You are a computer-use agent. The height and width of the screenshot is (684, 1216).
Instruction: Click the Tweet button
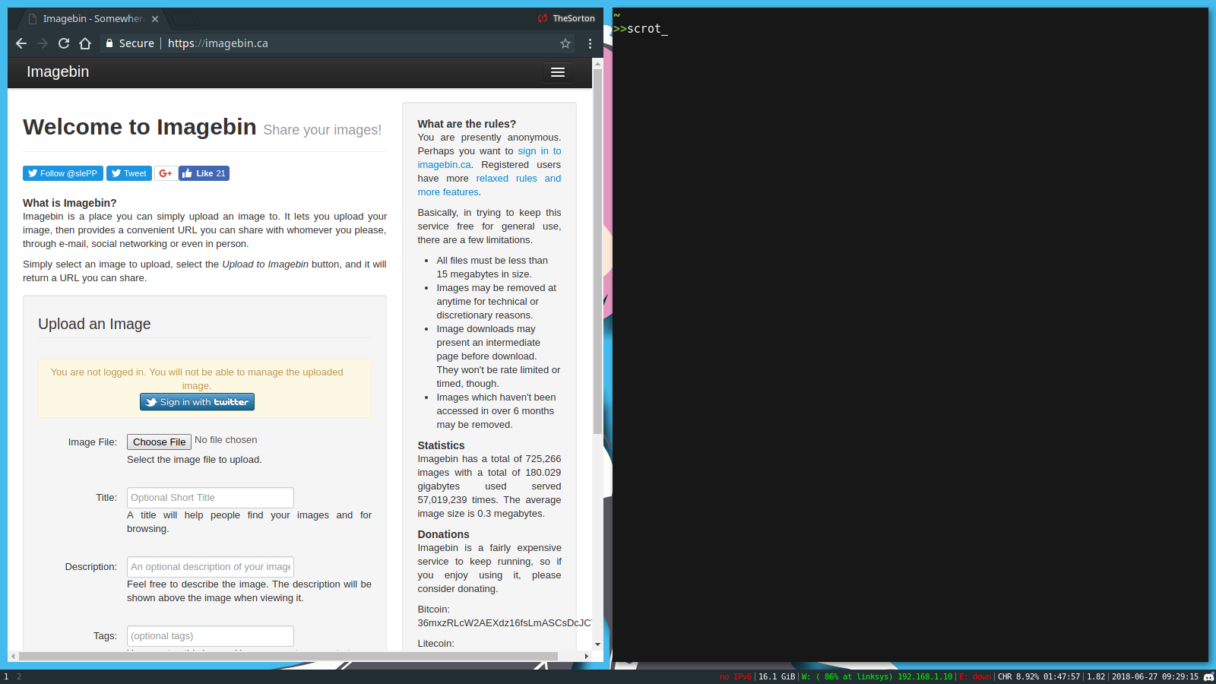(x=129, y=173)
